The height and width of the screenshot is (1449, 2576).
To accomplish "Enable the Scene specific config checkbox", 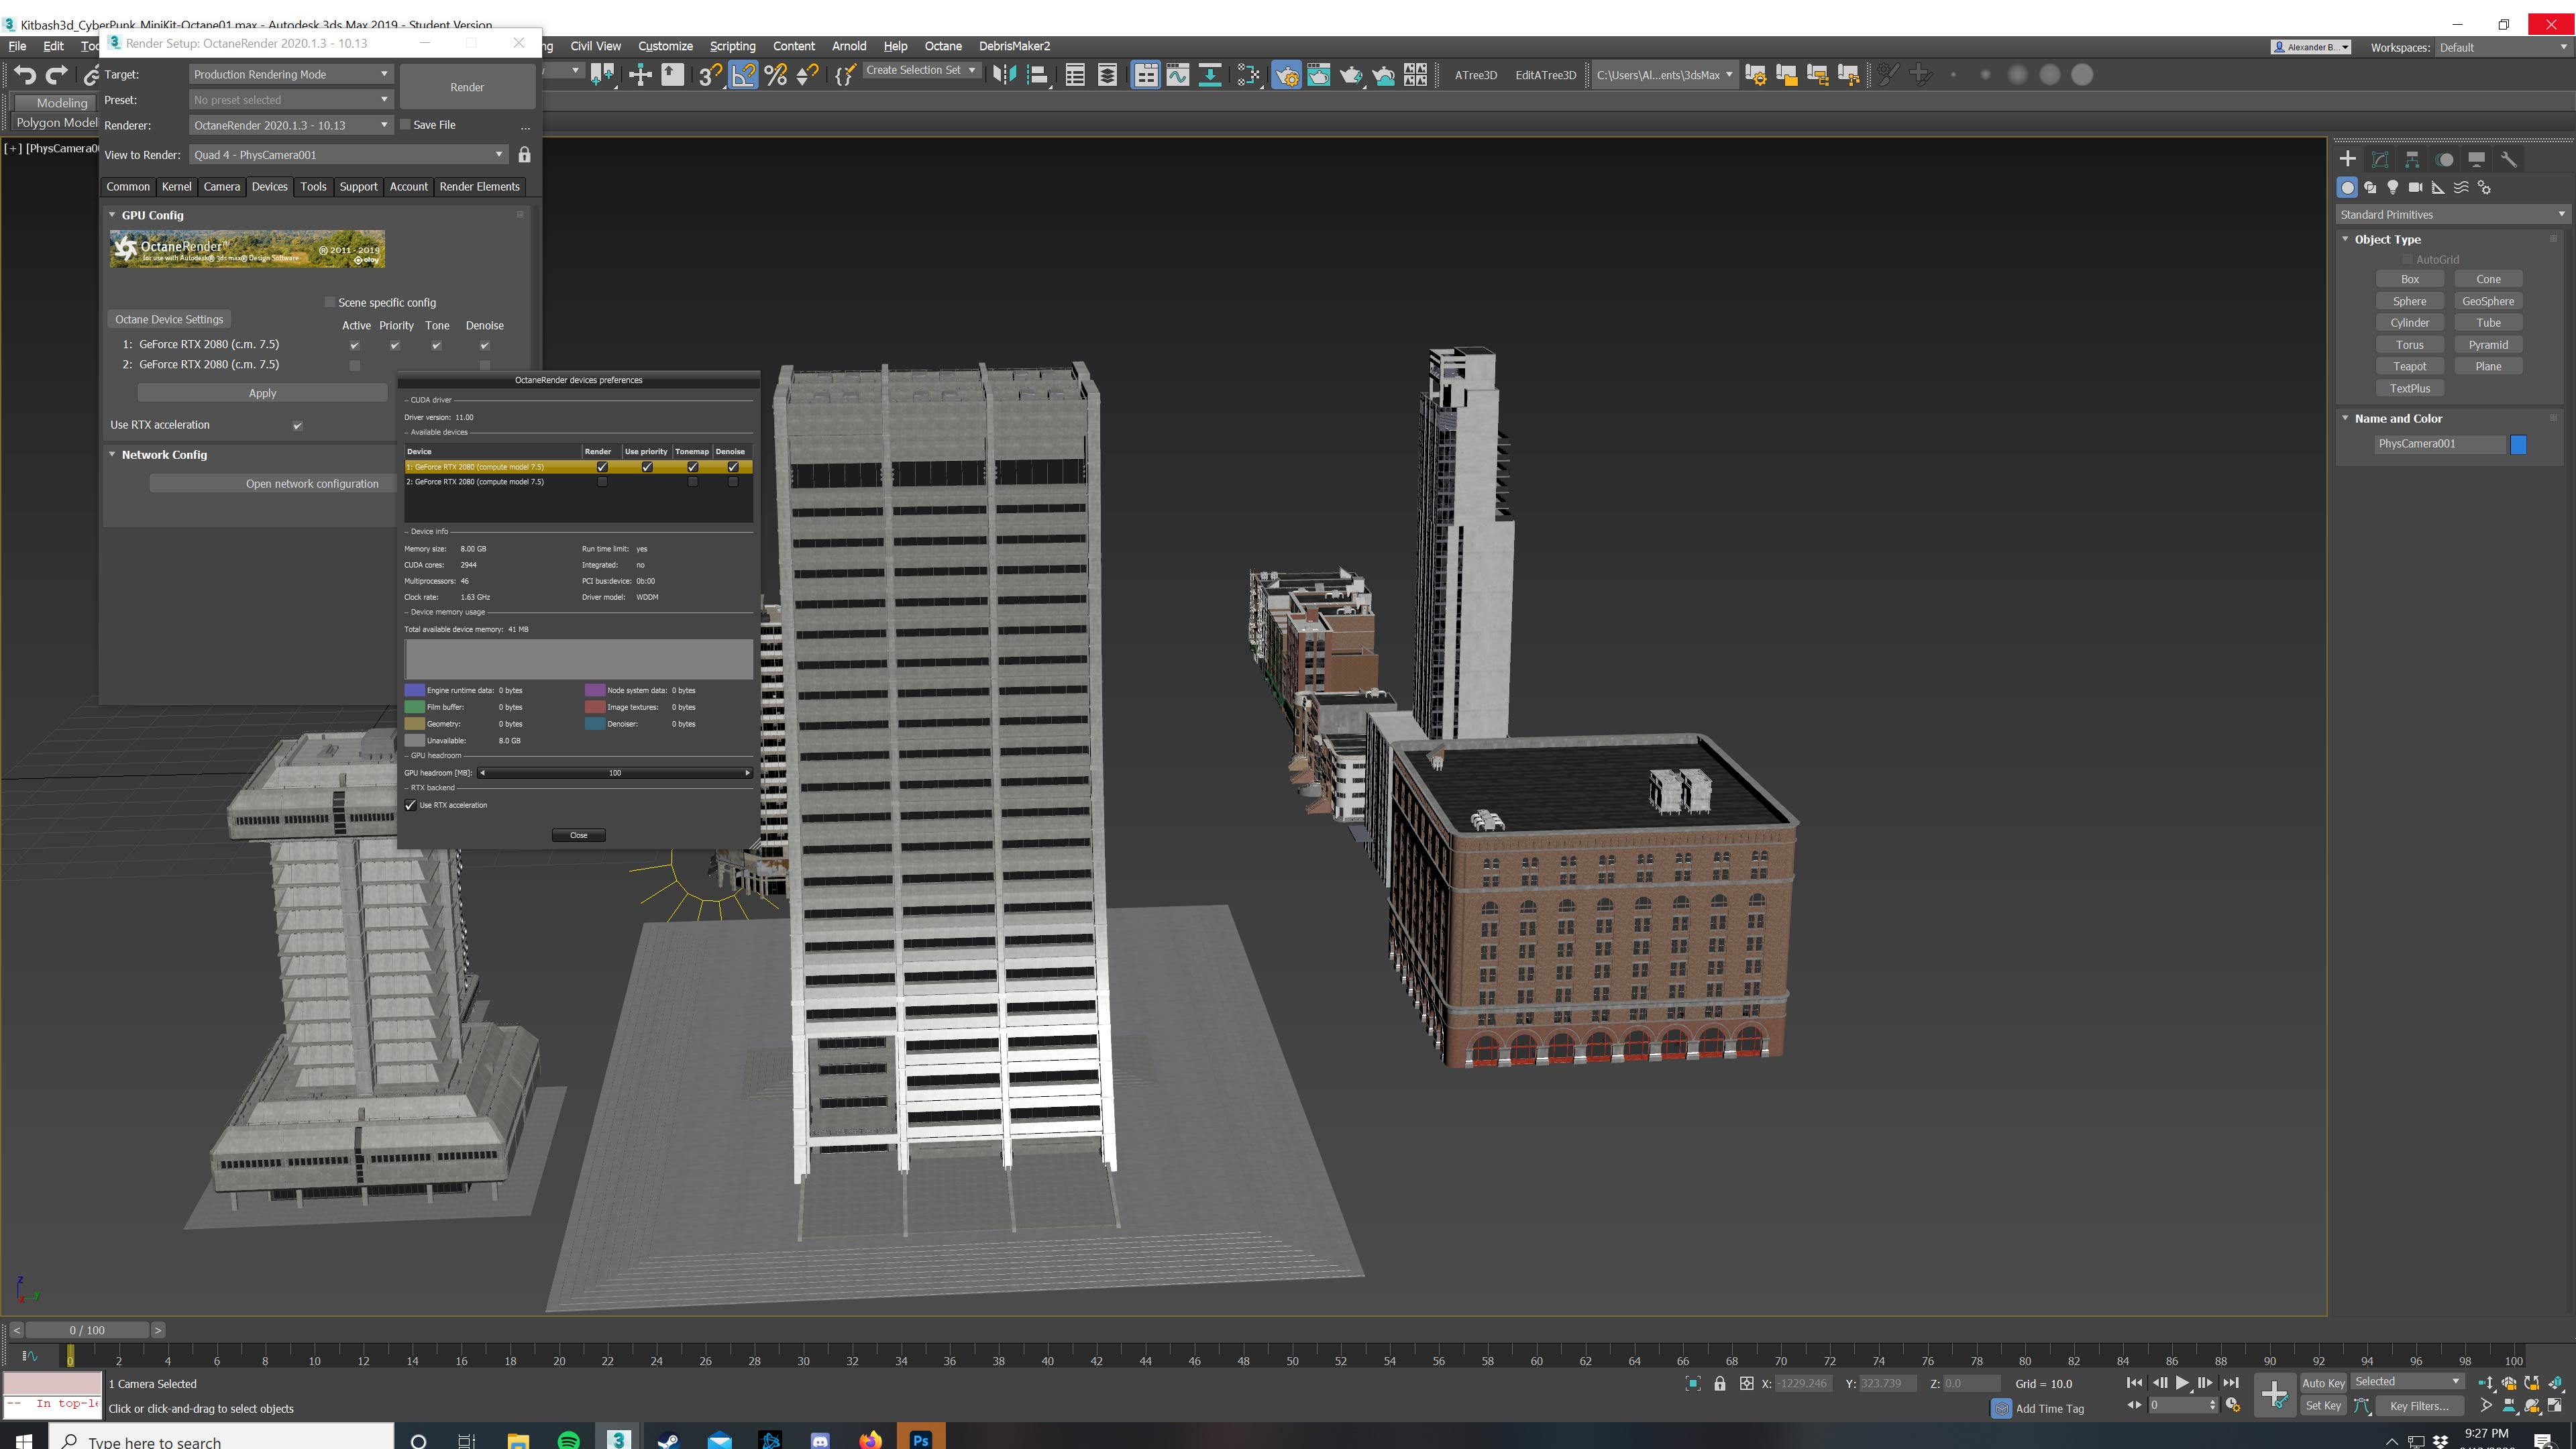I will click(x=330, y=302).
